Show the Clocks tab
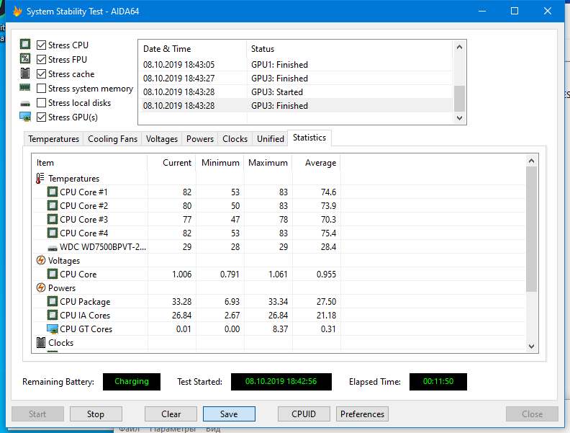 click(235, 139)
